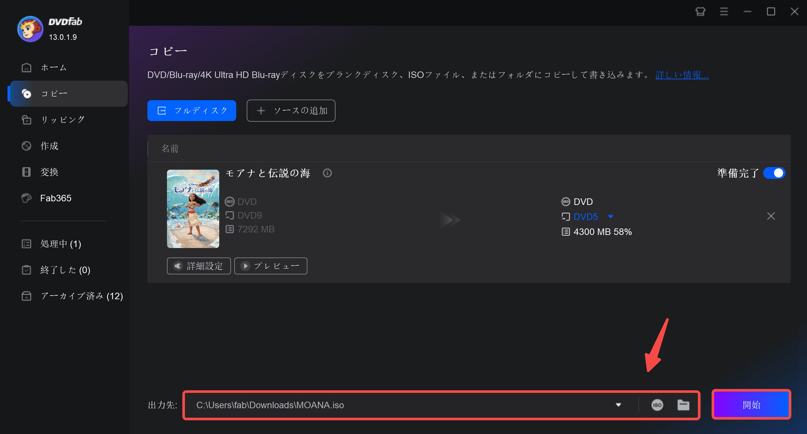Viewport: 807px width, 434px height.
Task: Click the version 13.0.1.9 label
Action: click(63, 37)
